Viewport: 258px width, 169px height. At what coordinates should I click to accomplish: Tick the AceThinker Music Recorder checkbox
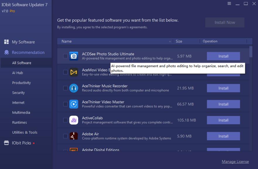[65, 88]
